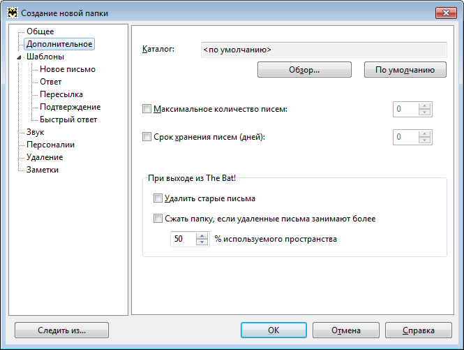Open 'Новое письмо' template item

pyautogui.click(x=68, y=69)
